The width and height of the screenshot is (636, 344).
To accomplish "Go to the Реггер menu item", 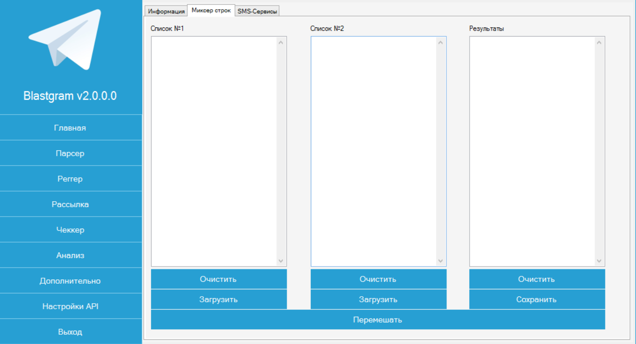I will [70, 179].
